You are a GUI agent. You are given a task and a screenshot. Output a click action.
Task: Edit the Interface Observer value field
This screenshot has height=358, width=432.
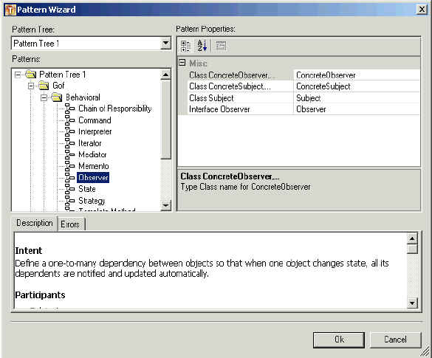[x=357, y=109]
